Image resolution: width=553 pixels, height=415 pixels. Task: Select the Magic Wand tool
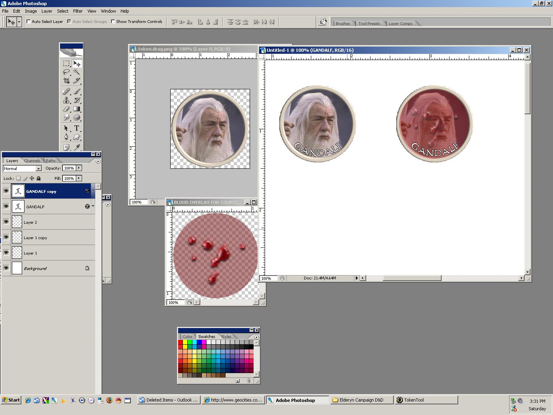click(x=77, y=72)
